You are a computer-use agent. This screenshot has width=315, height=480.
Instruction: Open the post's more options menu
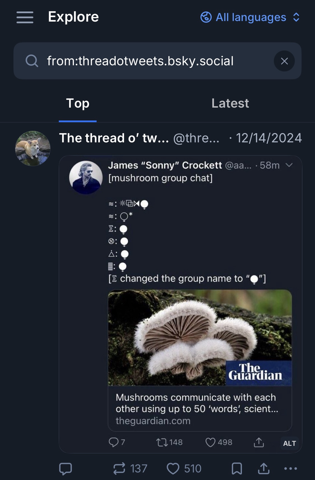pos(290,469)
